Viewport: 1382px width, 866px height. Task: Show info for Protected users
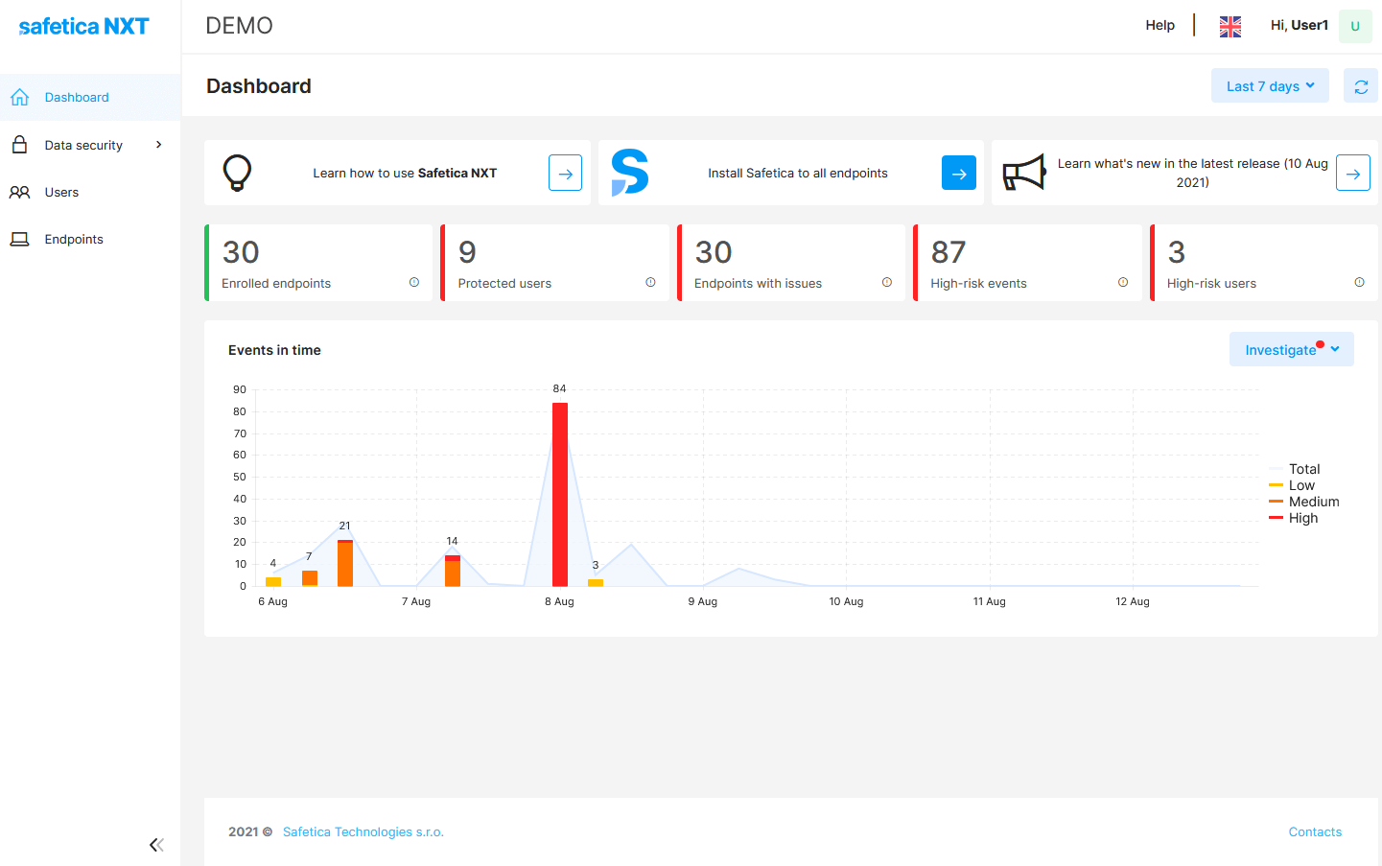pyautogui.click(x=650, y=282)
